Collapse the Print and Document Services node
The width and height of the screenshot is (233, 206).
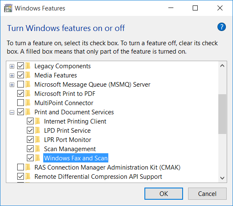point(12,112)
